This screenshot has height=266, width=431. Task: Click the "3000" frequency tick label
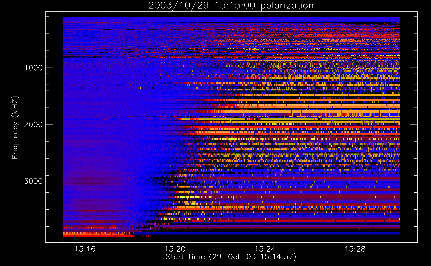pos(33,181)
